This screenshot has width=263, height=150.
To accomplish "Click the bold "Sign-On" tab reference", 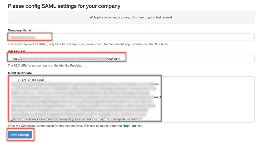I will (130, 126).
